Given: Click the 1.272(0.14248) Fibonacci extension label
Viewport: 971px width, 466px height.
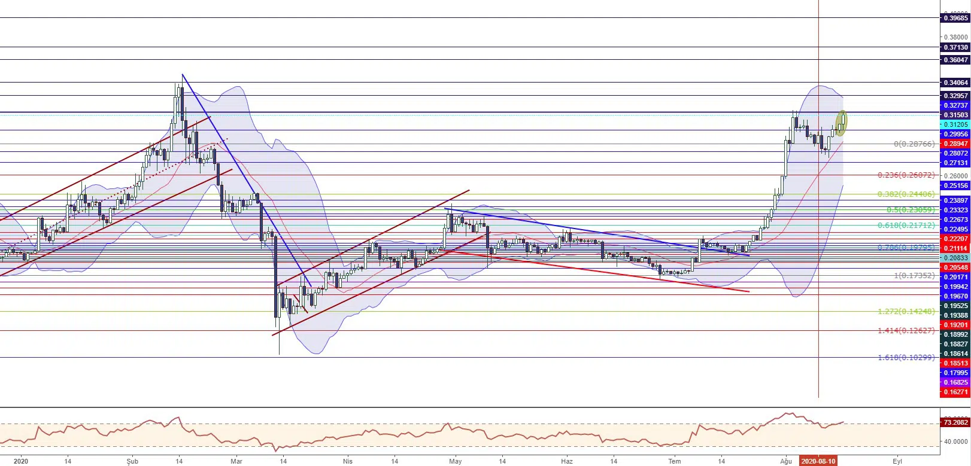Looking at the screenshot, I should 906,312.
